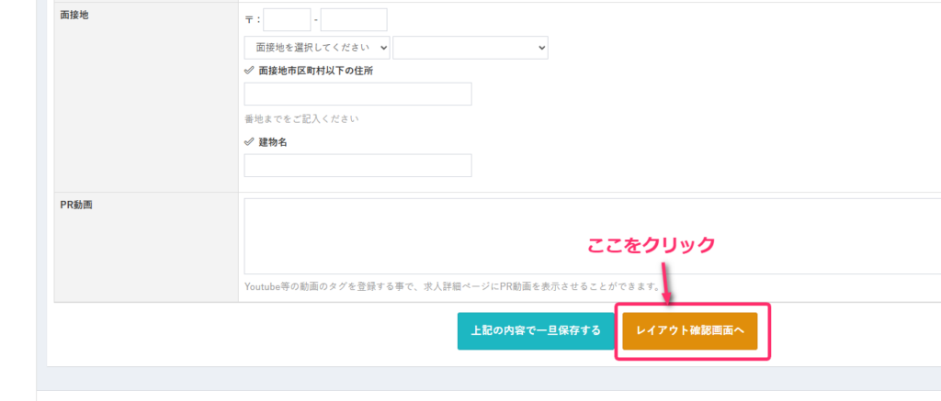The width and height of the screenshot is (941, 401).
Task: Click the checkmark icon beside 面接地市区町村以下の住所
Action: [249, 71]
